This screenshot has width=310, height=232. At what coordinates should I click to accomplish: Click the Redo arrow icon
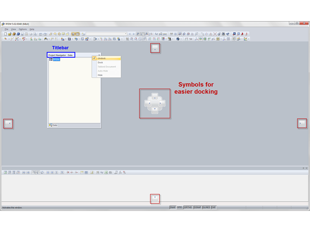click(x=45, y=34)
